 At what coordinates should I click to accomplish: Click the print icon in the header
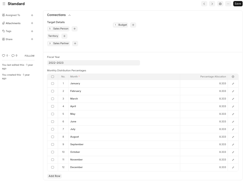[220, 4]
